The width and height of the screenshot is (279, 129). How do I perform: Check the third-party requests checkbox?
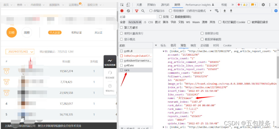pyautogui.click(x=121, y=28)
